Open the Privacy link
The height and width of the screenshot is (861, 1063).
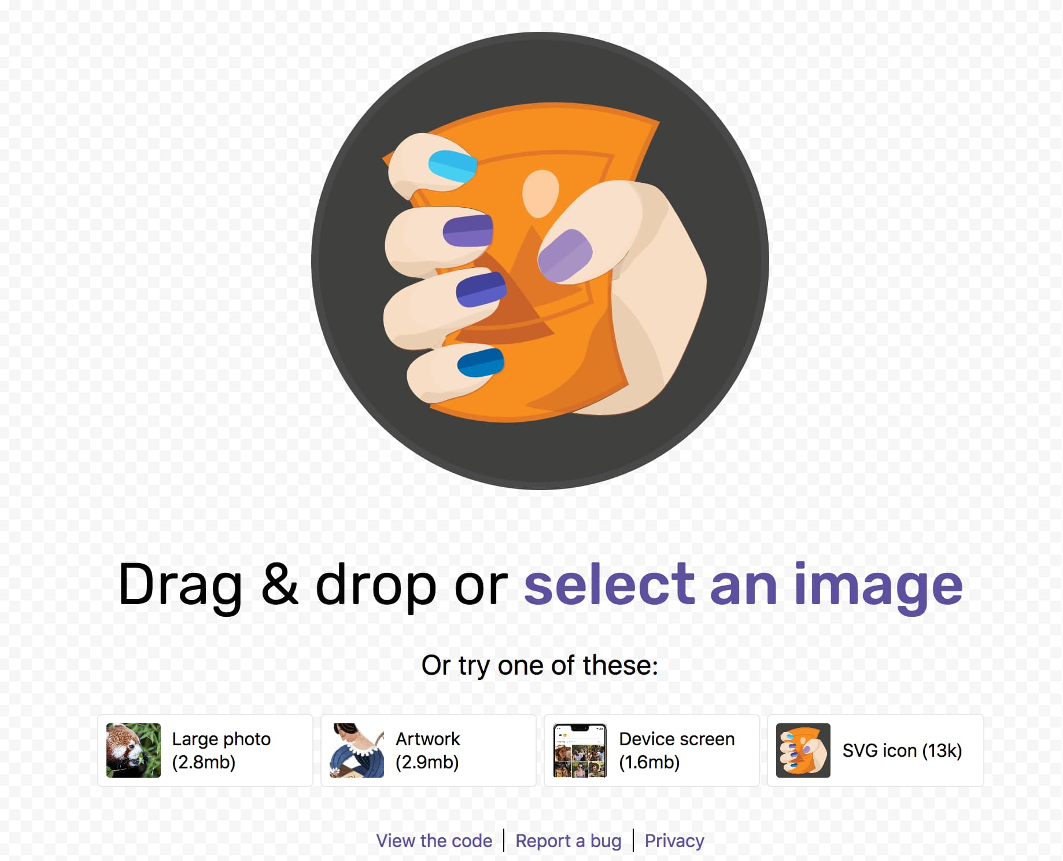coord(674,841)
